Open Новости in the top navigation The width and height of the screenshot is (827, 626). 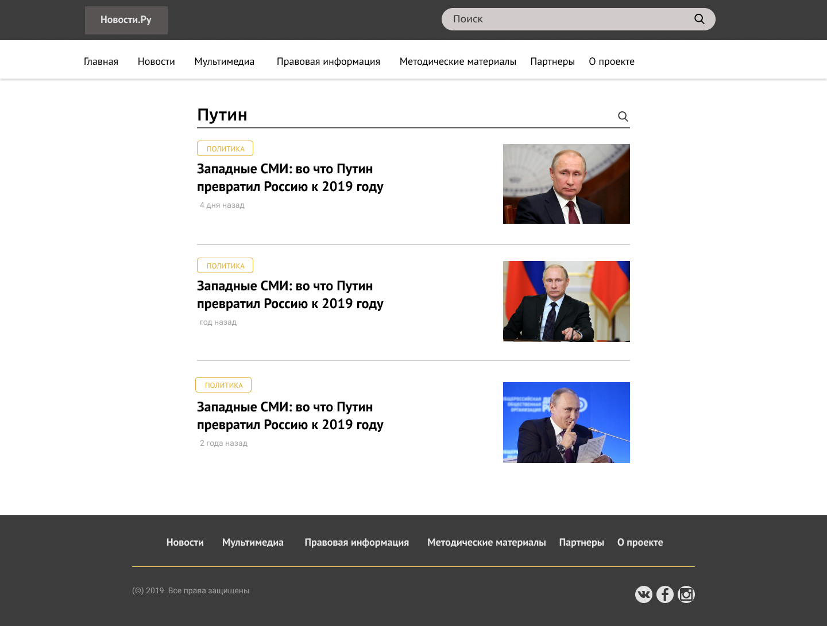pyautogui.click(x=156, y=61)
